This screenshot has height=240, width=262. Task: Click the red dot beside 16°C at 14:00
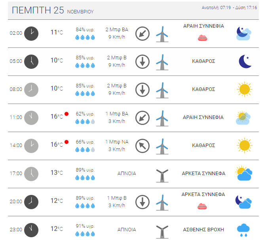66,142
